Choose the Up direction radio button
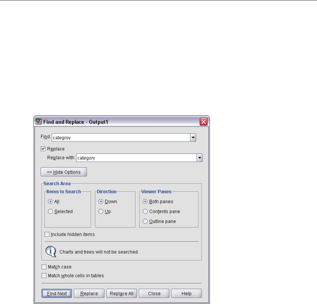 point(101,211)
